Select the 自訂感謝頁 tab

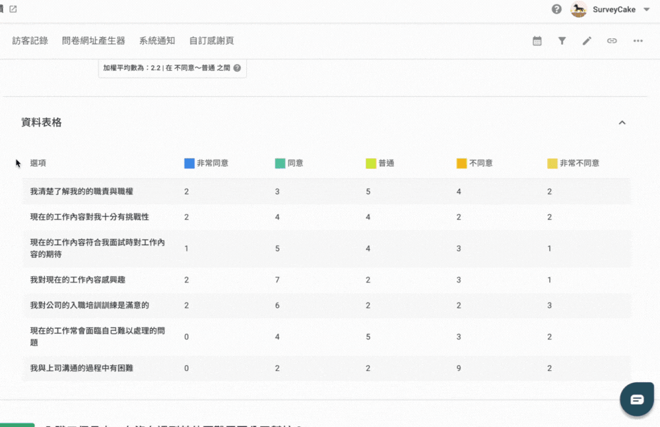pos(211,41)
